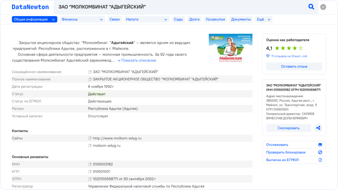Show full description via Показать описание
This screenshot has height=190, width=338.
[x=137, y=60]
